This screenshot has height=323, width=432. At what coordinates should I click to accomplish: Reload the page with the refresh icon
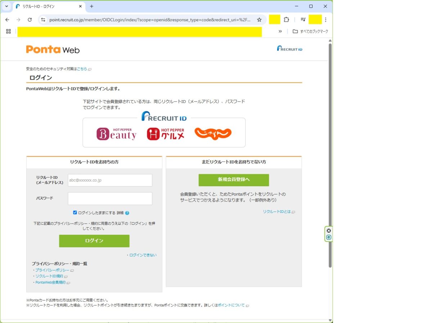(30, 20)
